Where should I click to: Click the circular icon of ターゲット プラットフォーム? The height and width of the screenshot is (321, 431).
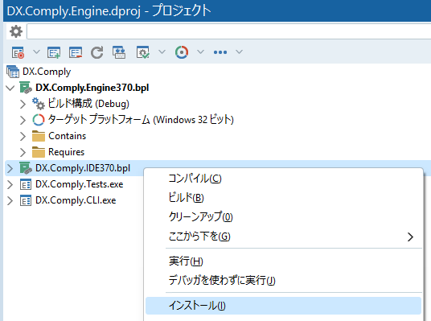pyautogui.click(x=39, y=120)
